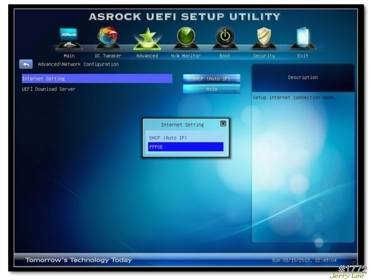The width and height of the screenshot is (372, 280).
Task: Choose PPPOE in popup list
Action: [185, 147]
